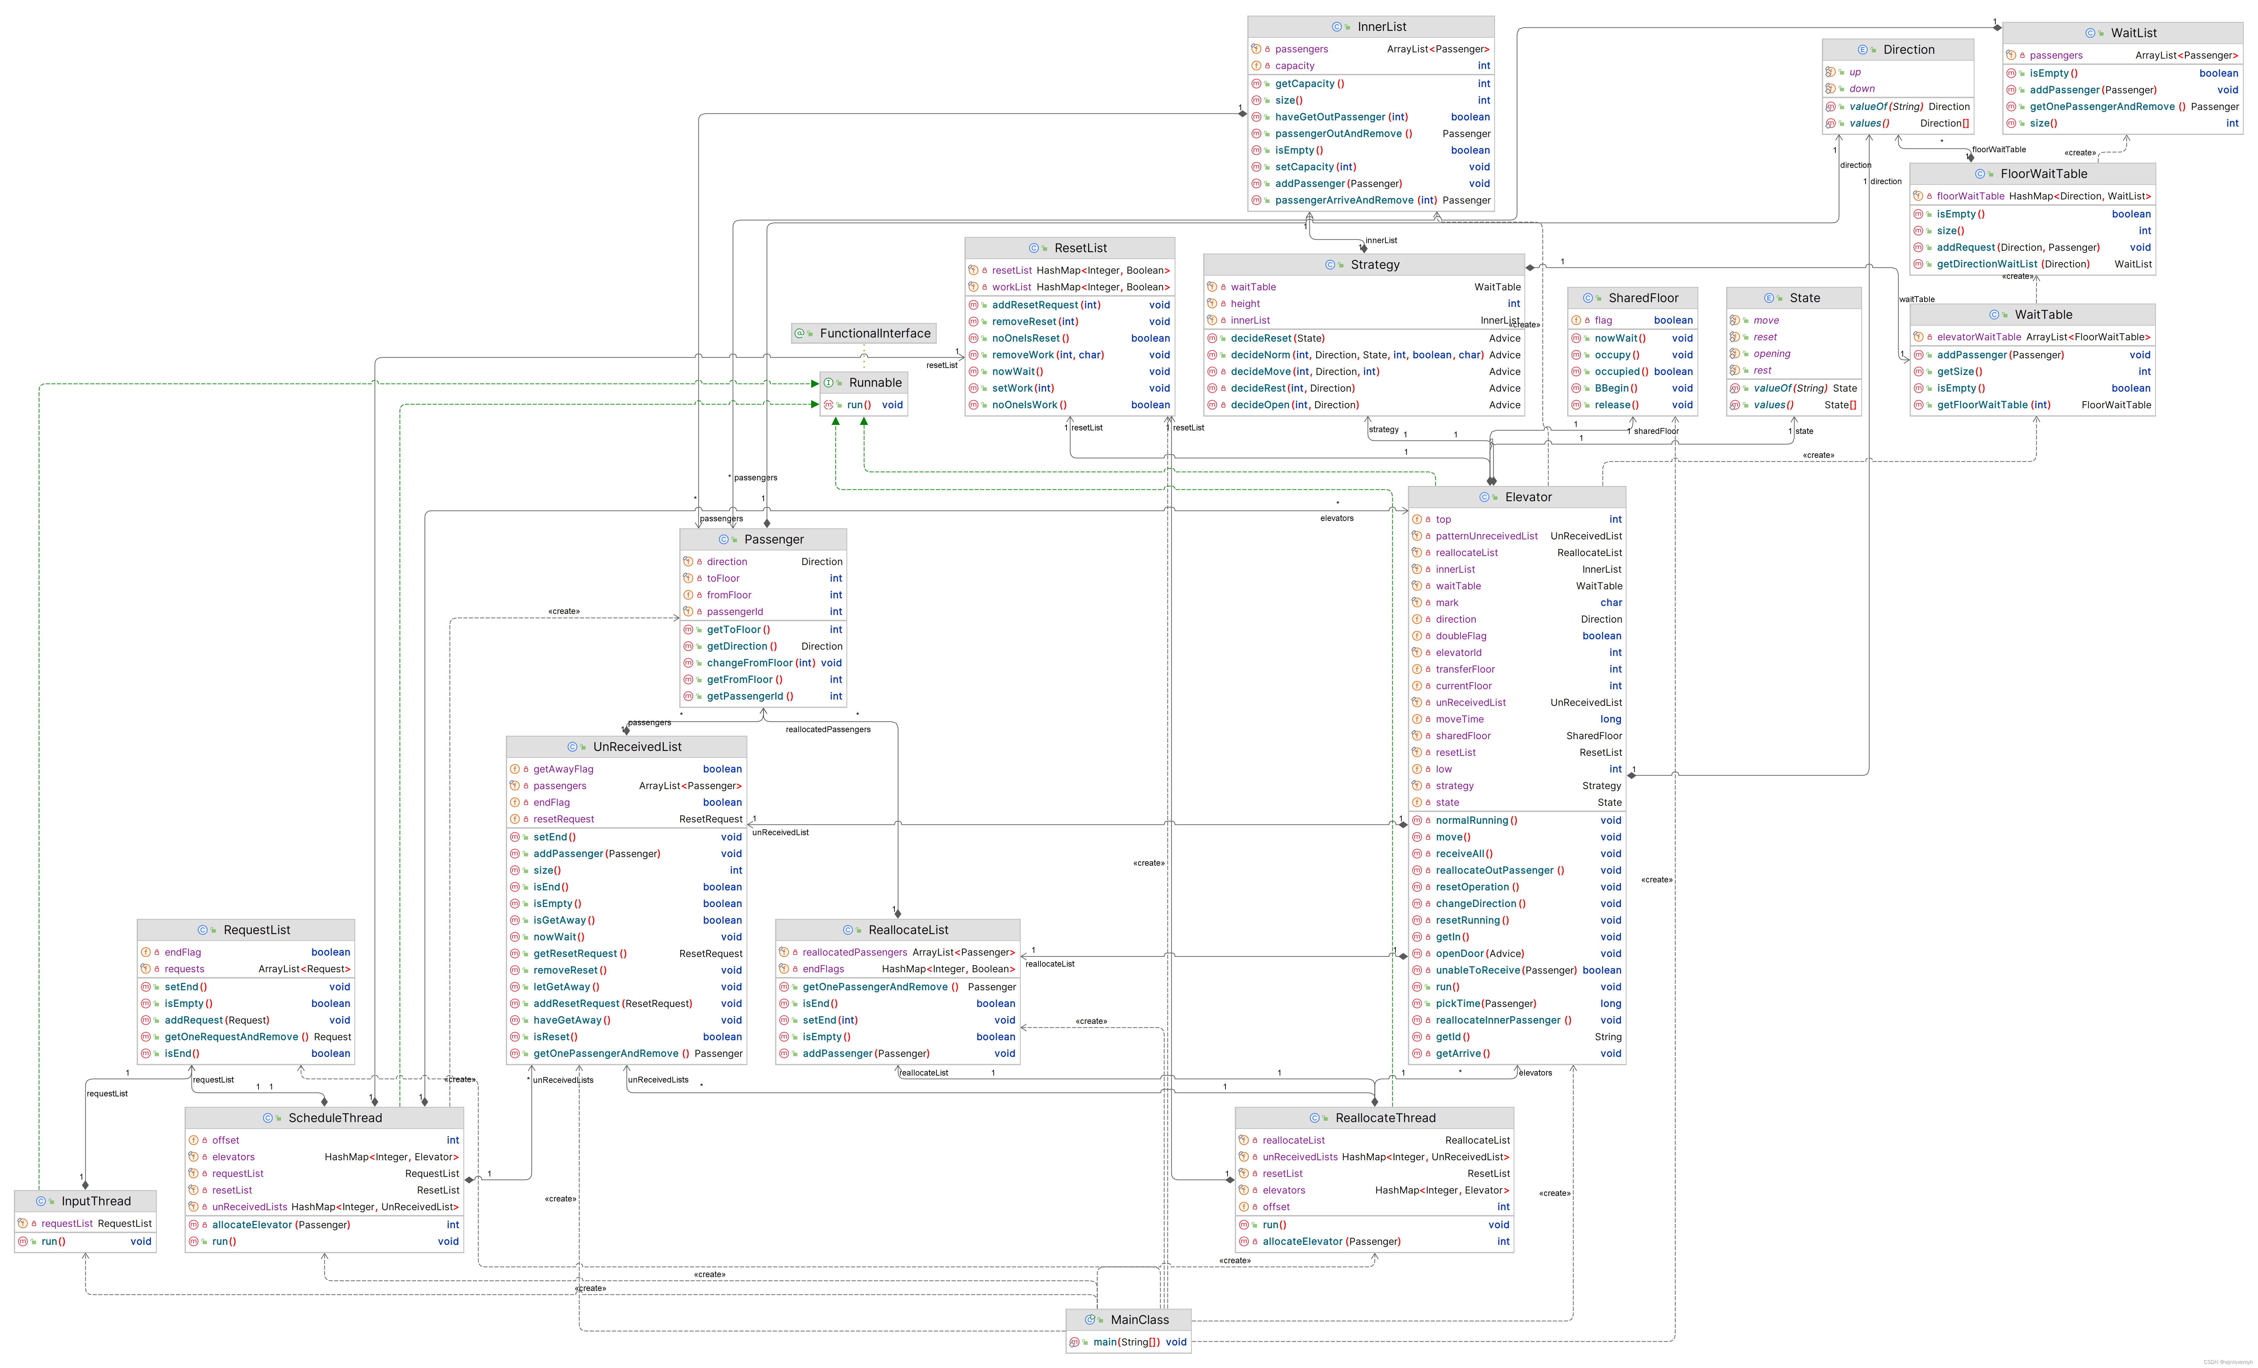
Task: Select getOneRequestAndRemove() in RequestList
Action: click(x=246, y=1037)
